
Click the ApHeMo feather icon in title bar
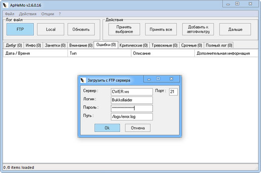(5, 5)
